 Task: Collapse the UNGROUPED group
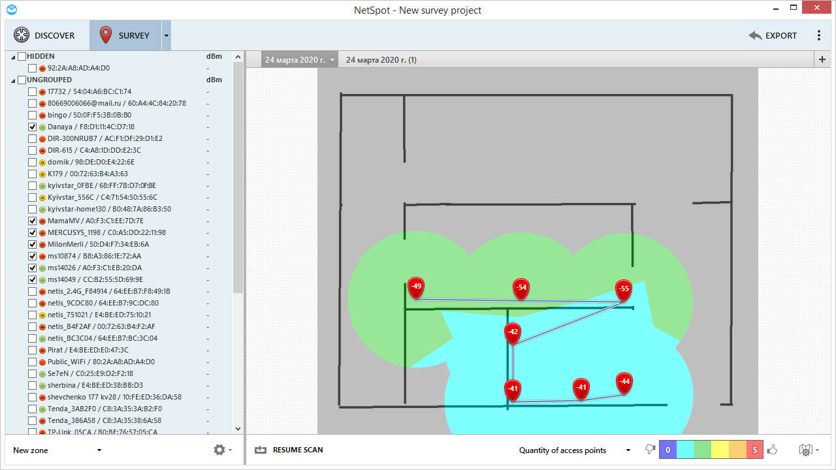(x=13, y=80)
